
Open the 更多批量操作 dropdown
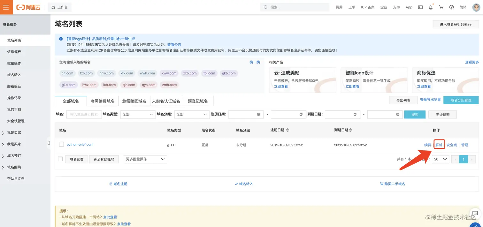(145, 159)
